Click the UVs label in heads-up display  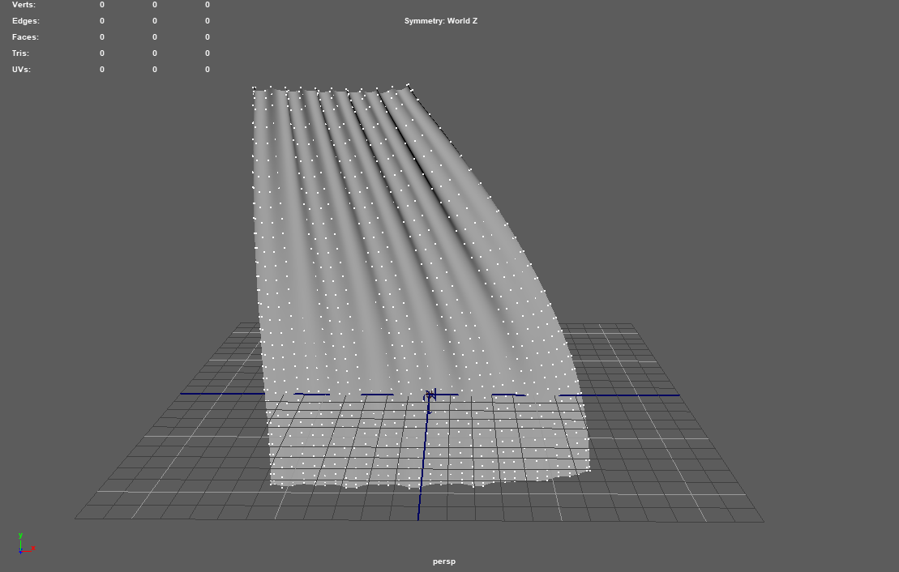point(21,70)
